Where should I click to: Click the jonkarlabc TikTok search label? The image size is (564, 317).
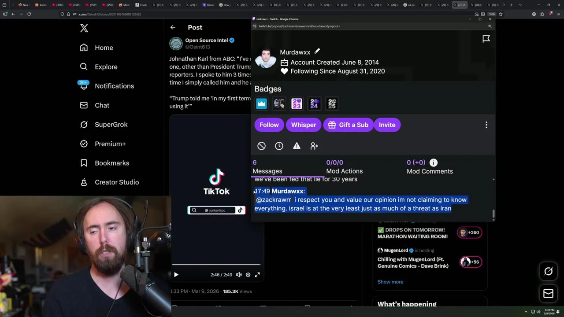pyautogui.click(x=216, y=210)
